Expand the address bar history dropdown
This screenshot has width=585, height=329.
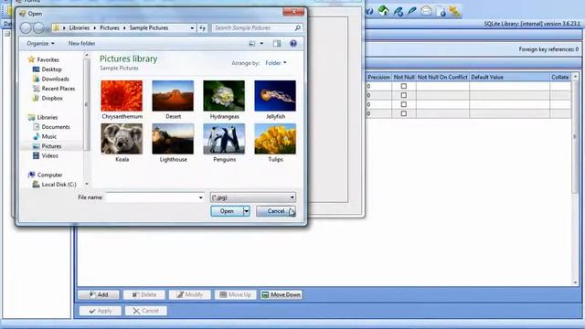[192, 28]
